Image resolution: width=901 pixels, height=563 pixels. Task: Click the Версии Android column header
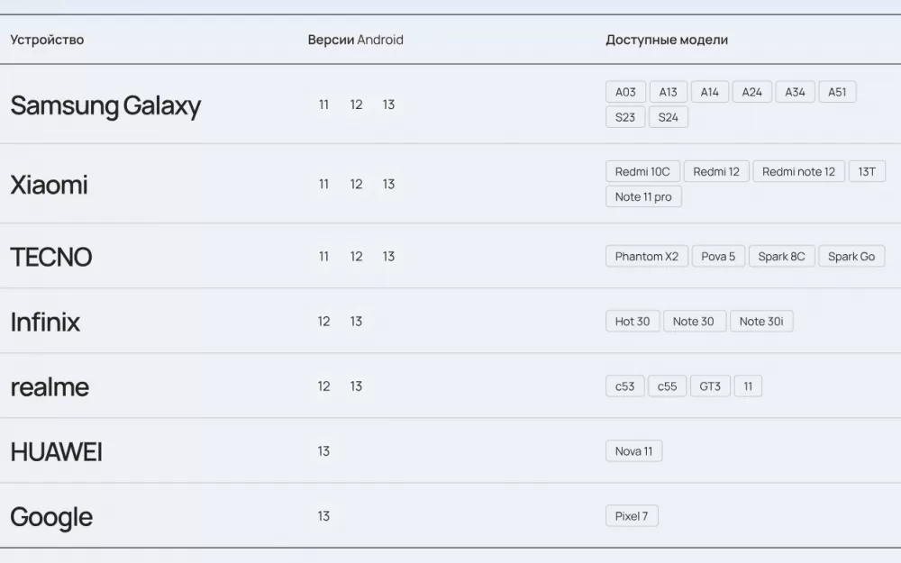(x=356, y=40)
